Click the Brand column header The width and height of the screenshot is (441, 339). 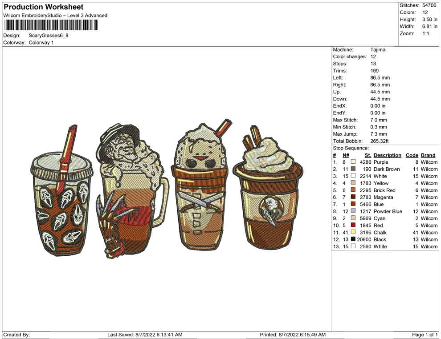pos(428,155)
